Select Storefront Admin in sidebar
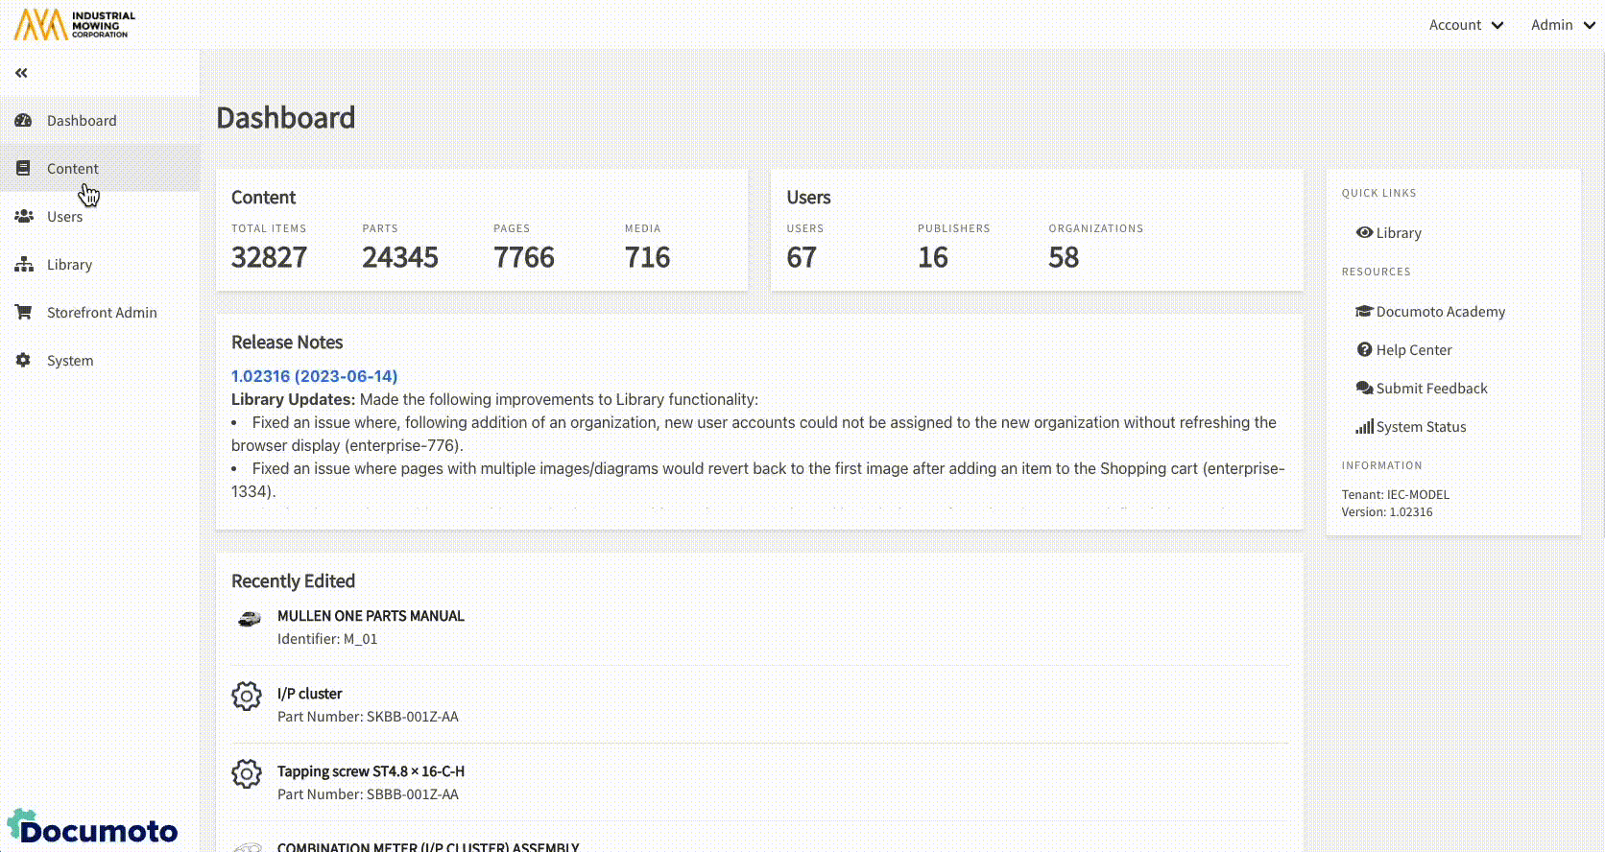Screen dimensions: 1605x852 (102, 313)
